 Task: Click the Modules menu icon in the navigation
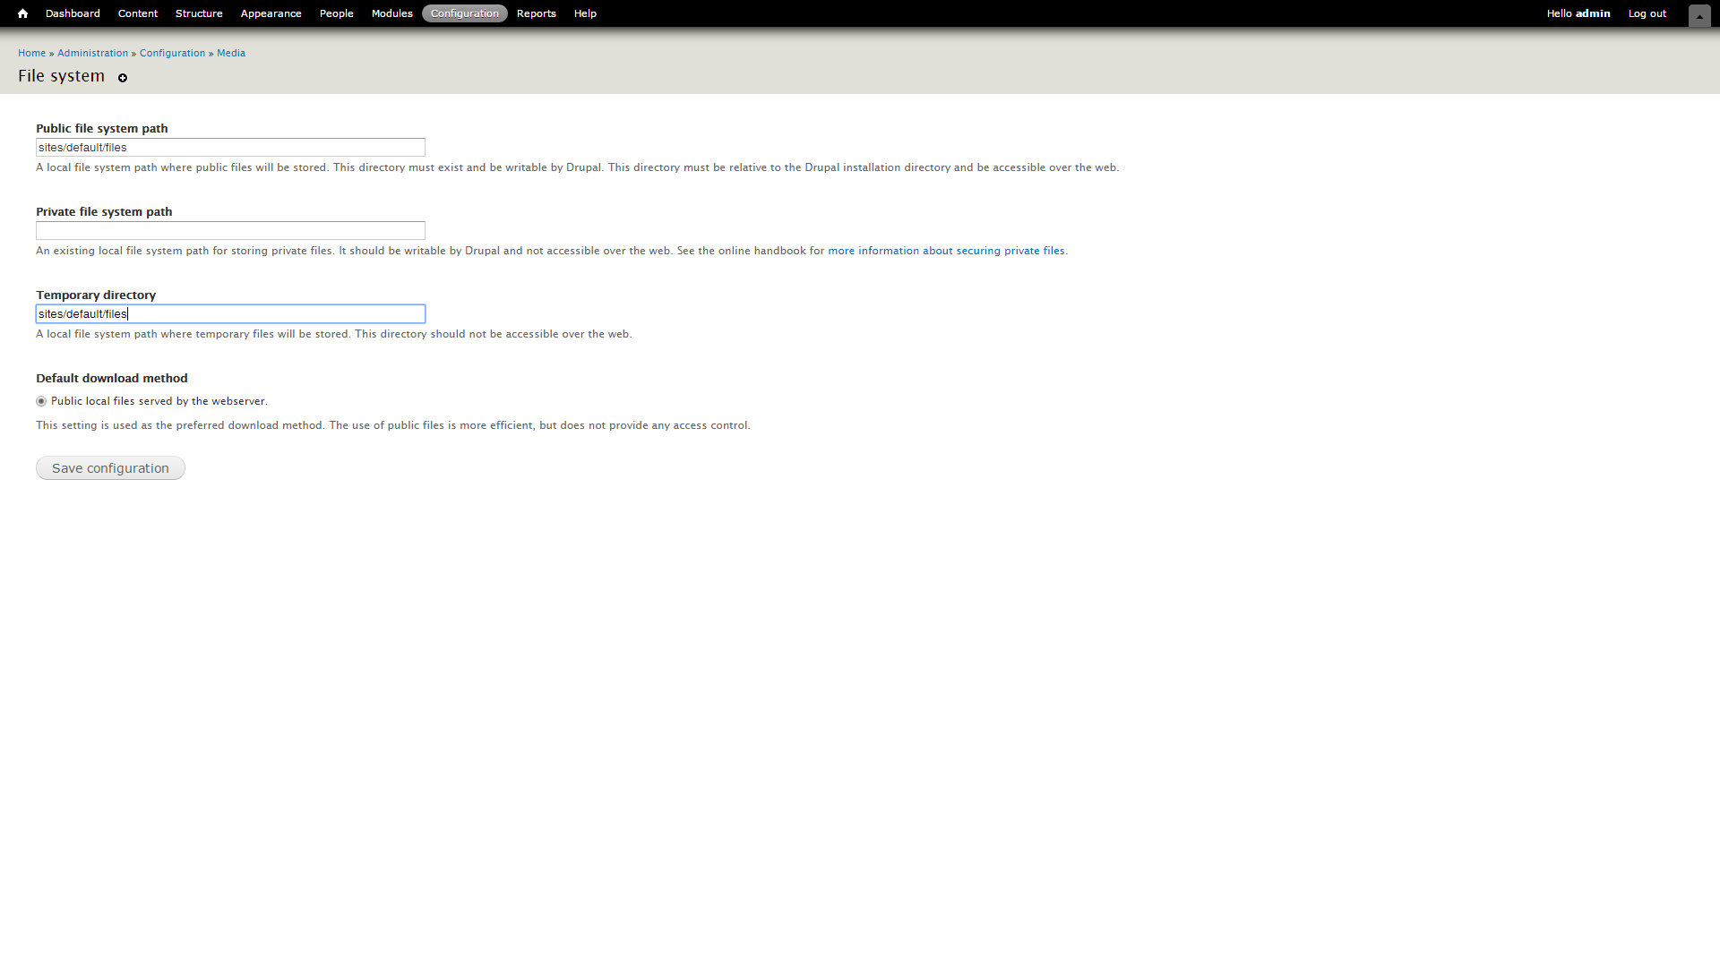pos(391,13)
